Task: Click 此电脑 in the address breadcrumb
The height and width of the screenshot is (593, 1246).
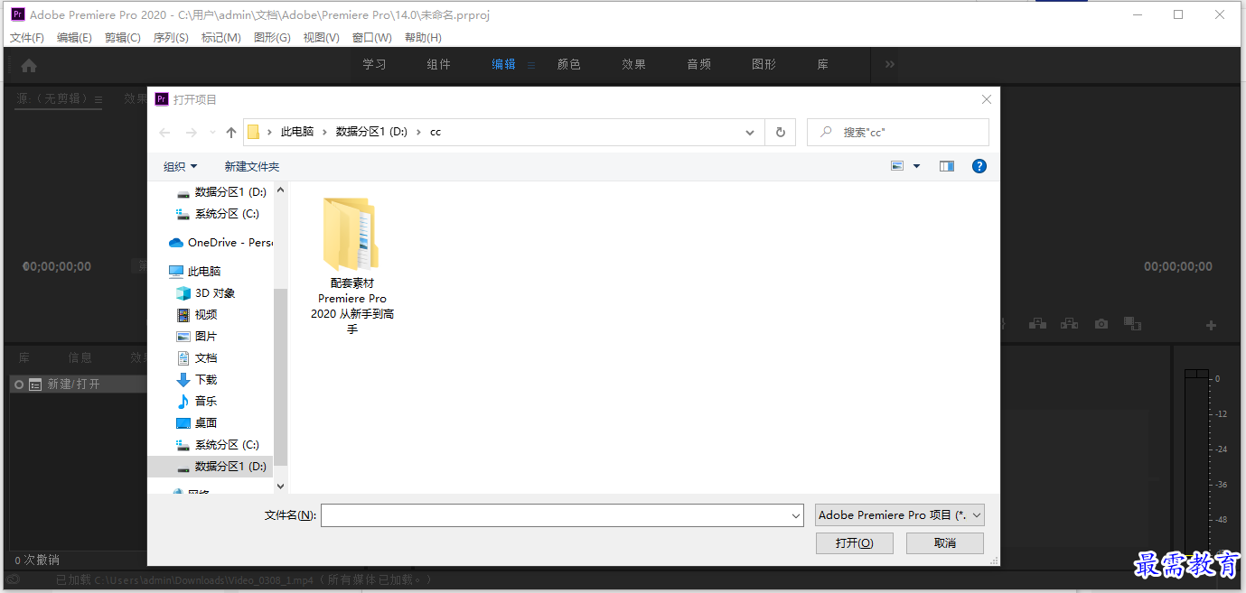Action: point(297,132)
